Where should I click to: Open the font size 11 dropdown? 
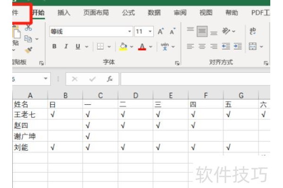click(x=150, y=31)
